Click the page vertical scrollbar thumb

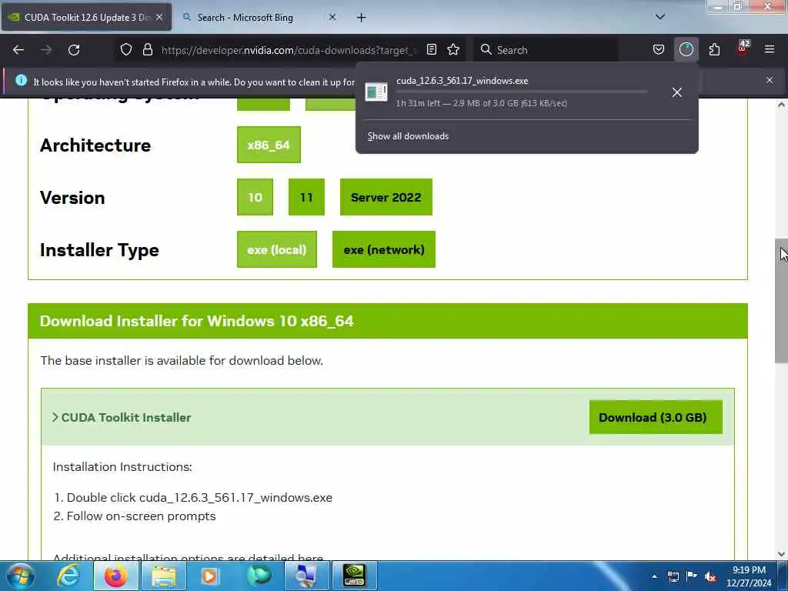pos(781,301)
